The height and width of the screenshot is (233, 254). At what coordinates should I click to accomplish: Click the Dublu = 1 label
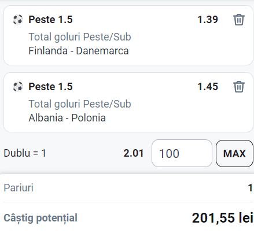point(25,153)
